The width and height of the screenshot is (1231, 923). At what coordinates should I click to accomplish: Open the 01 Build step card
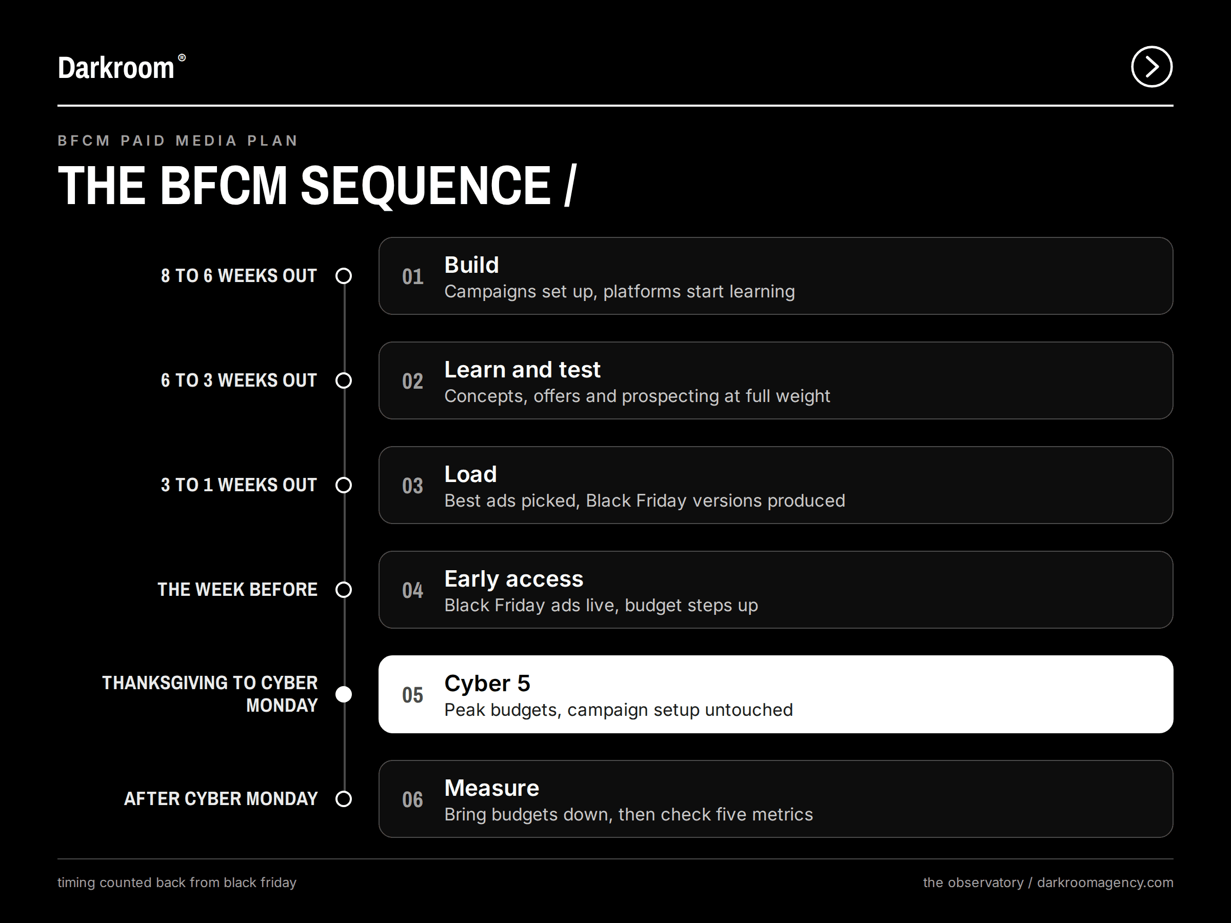tap(776, 276)
